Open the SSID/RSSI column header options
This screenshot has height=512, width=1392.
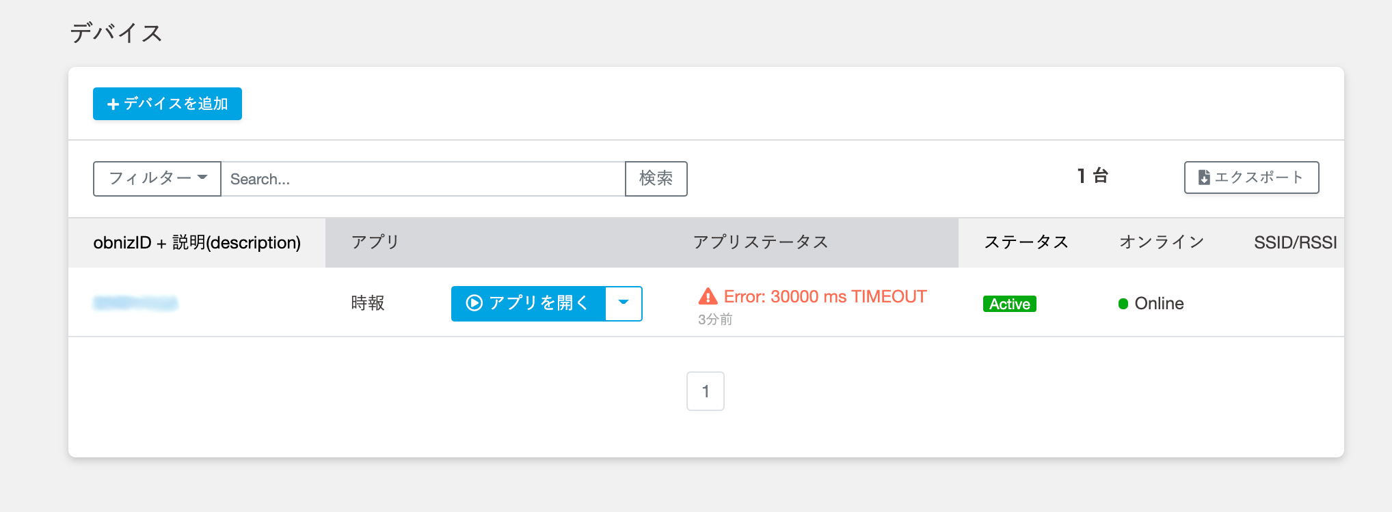1294,242
